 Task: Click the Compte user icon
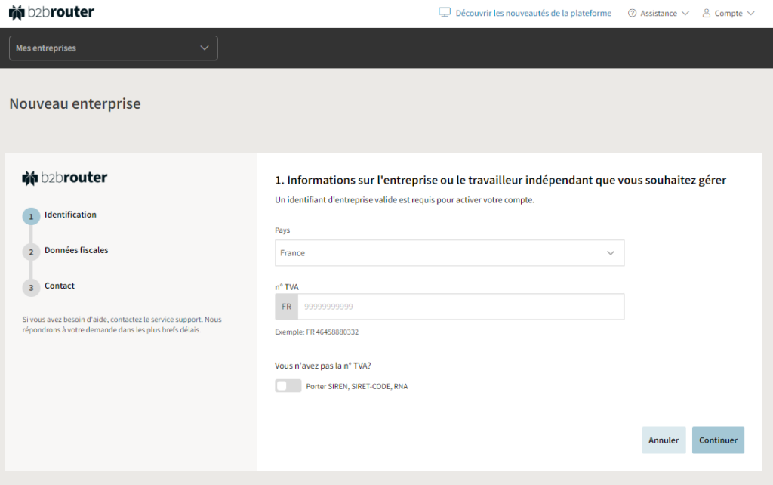(x=707, y=14)
